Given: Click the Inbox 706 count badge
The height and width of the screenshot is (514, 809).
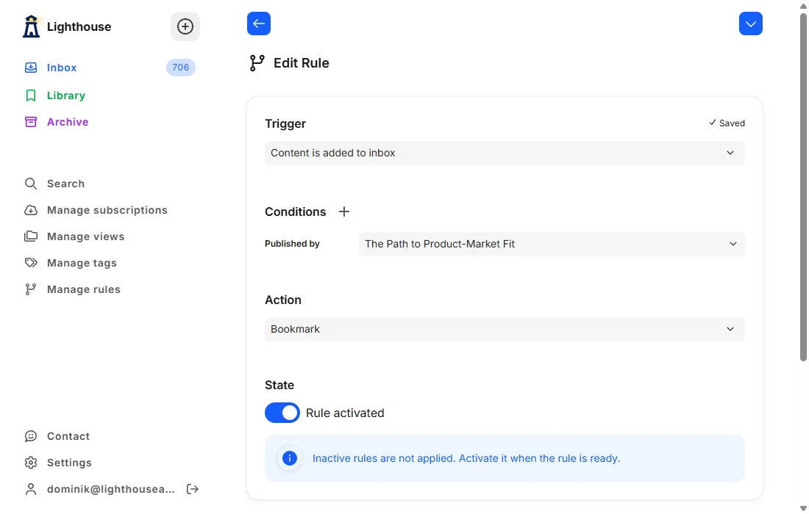Looking at the screenshot, I should (x=181, y=68).
